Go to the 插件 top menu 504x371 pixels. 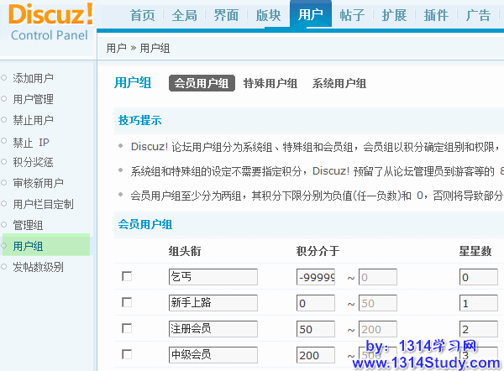436,15
